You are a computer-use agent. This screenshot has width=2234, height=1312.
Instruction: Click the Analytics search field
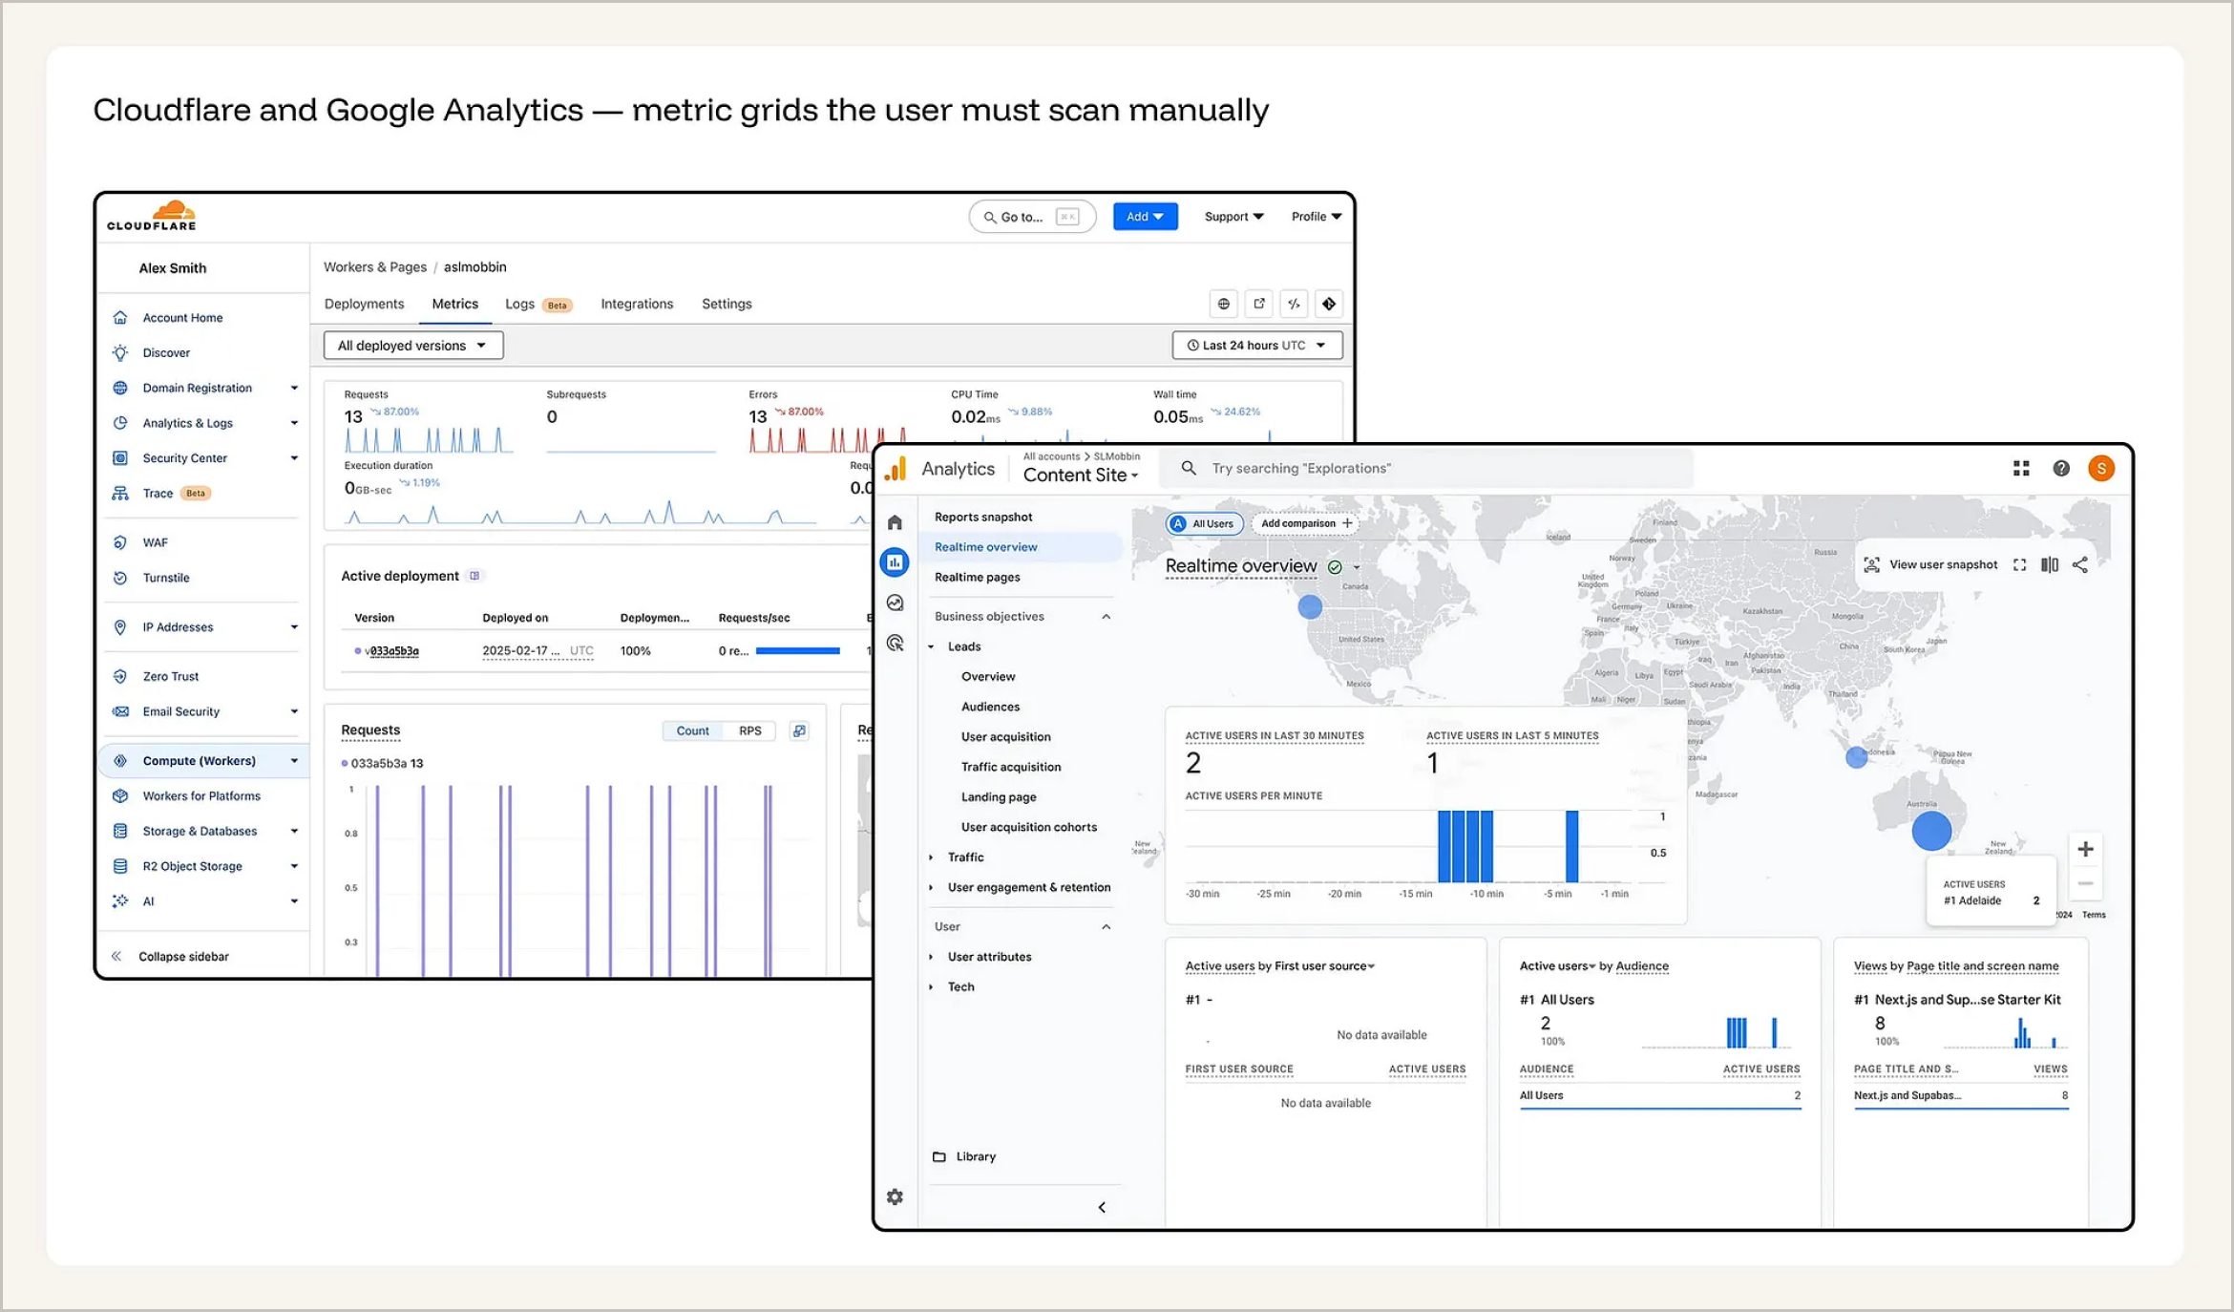pos(1425,469)
